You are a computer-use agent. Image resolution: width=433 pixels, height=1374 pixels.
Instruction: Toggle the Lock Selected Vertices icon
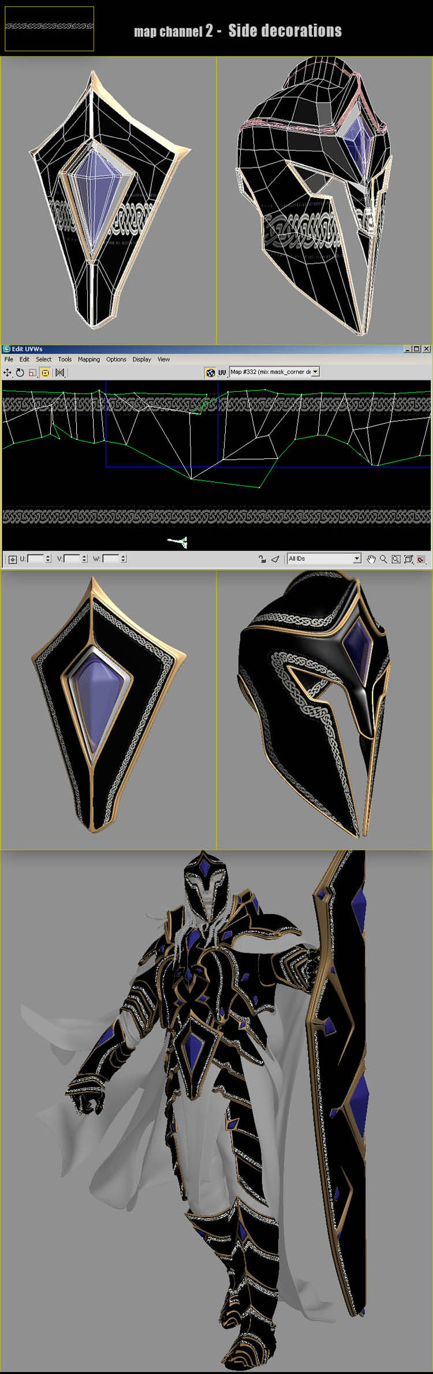point(262,559)
